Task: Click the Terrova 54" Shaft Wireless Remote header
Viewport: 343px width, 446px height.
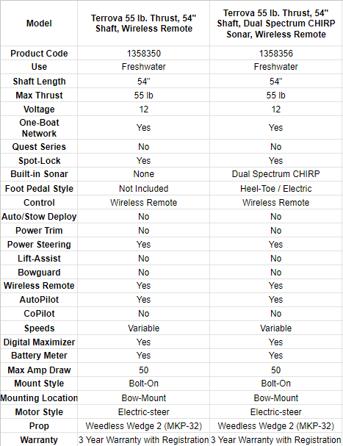Action: [x=144, y=24]
